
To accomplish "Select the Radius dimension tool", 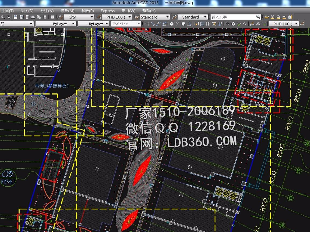I will click(172, 24).
